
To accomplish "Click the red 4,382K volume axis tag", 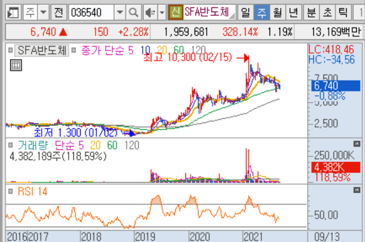I will coord(335,167).
